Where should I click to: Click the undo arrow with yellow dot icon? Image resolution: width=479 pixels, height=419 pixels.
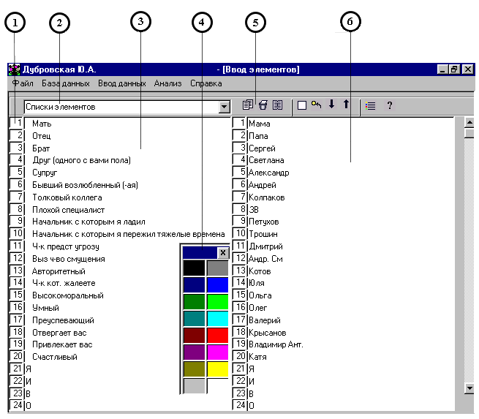[316, 105]
